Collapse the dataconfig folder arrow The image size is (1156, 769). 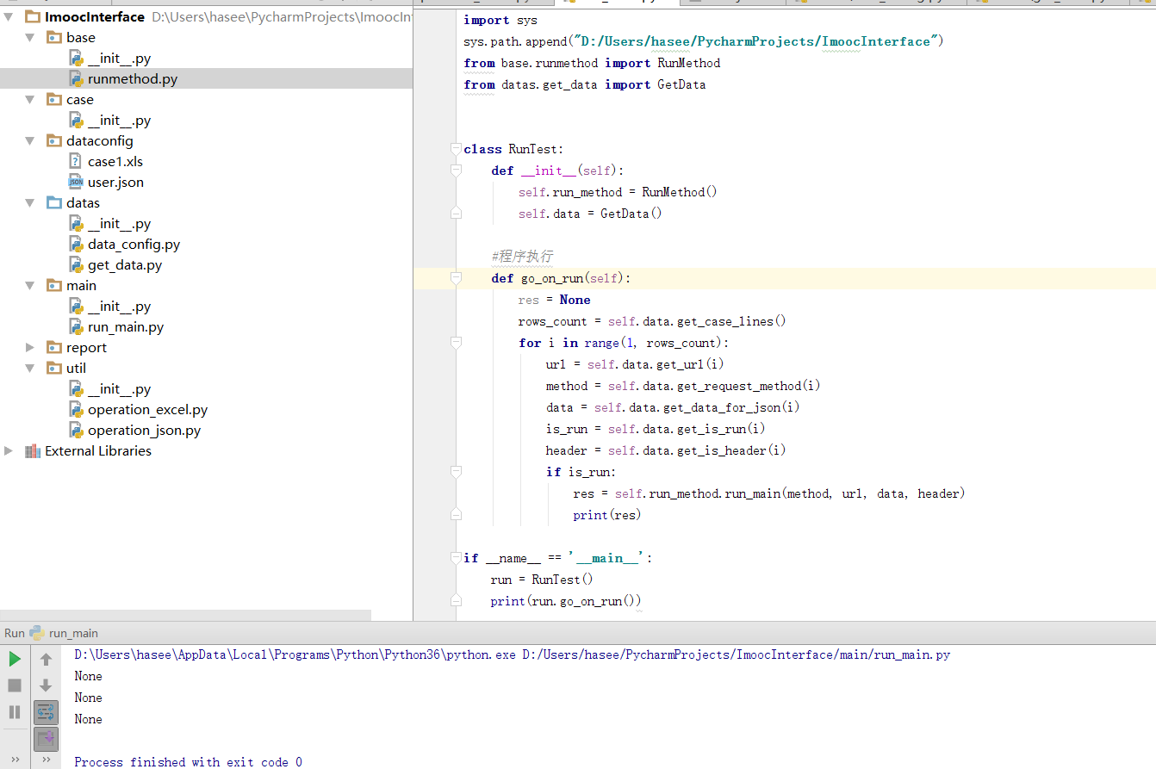click(30, 141)
